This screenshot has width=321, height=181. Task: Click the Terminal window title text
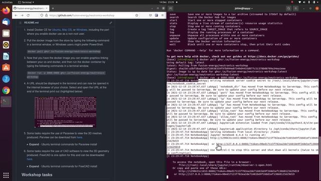click(244, 9)
